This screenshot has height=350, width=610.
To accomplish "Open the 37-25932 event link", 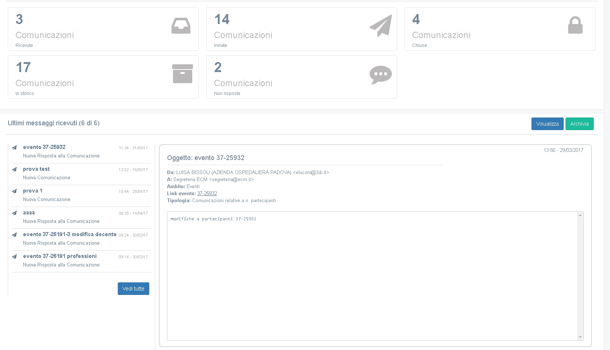I will point(207,194).
